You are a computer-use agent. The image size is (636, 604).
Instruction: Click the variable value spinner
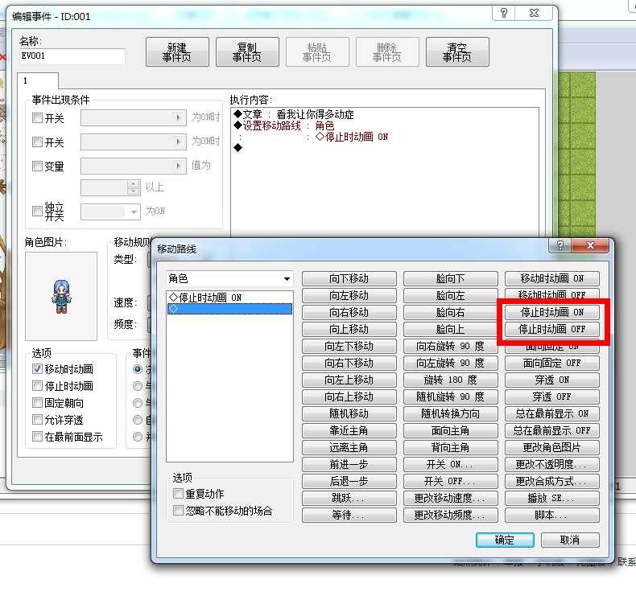click(133, 187)
